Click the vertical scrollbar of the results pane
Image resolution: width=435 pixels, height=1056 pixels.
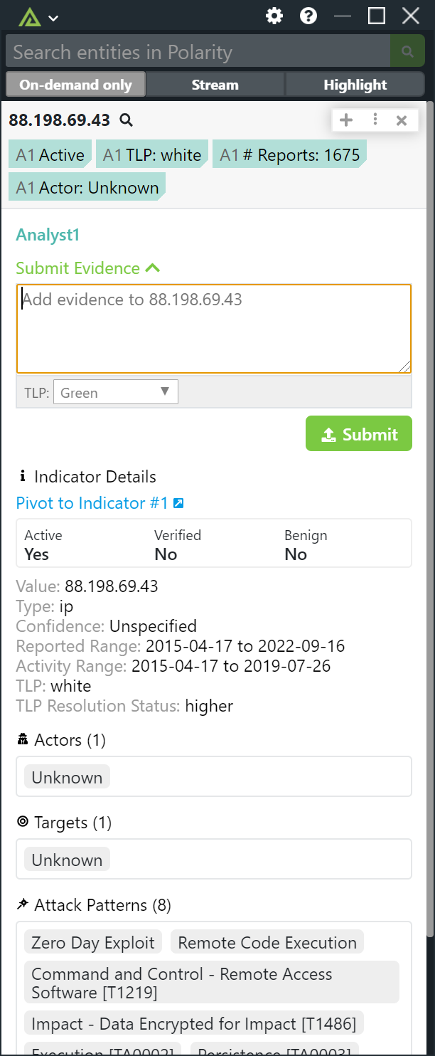point(429,519)
